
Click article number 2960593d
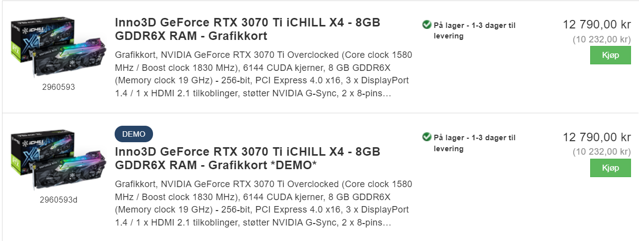(x=58, y=200)
